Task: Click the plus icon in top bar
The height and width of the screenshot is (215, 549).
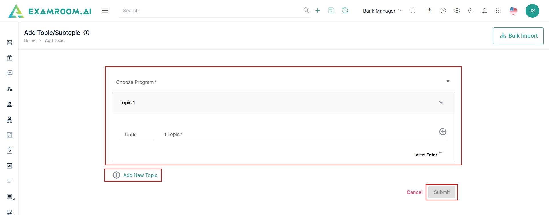Action: coord(318,11)
